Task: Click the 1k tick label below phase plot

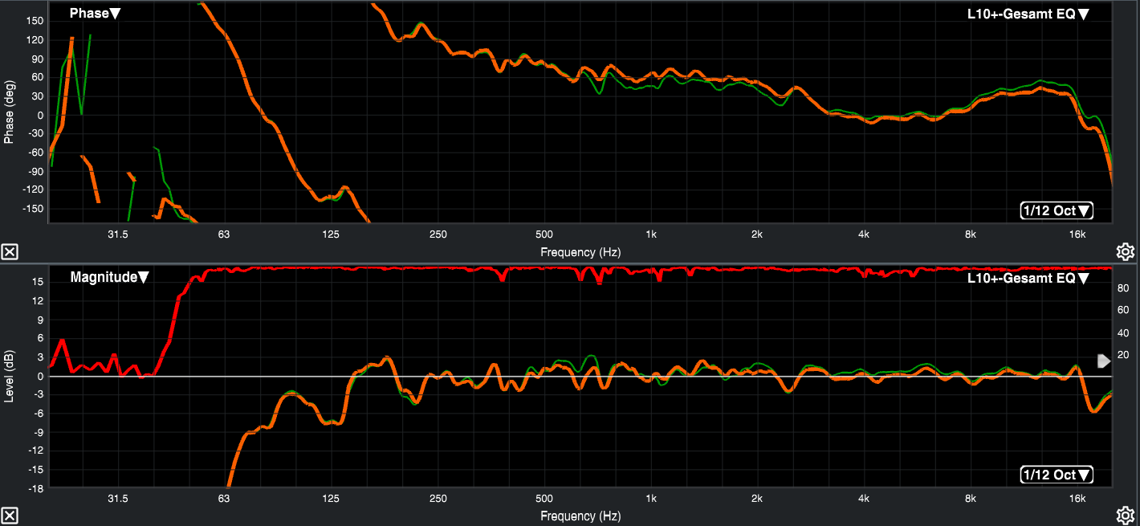Action: (651, 235)
